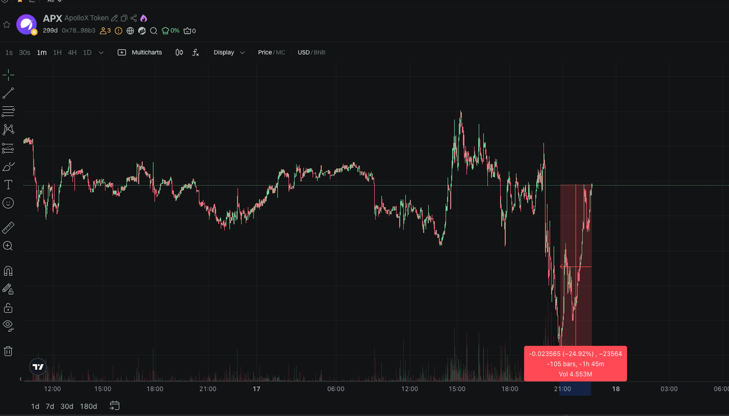Open the indicators fx menu
729x416 pixels.
click(196, 53)
